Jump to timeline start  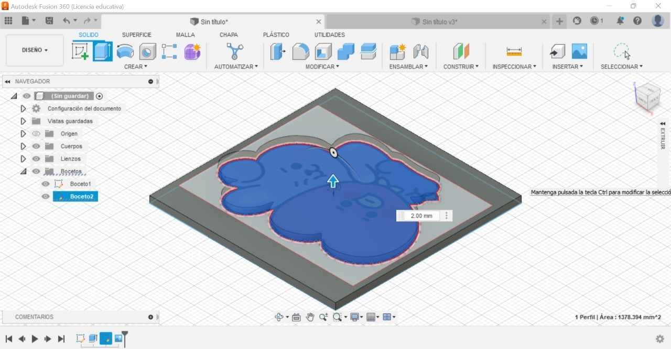pos(8,339)
